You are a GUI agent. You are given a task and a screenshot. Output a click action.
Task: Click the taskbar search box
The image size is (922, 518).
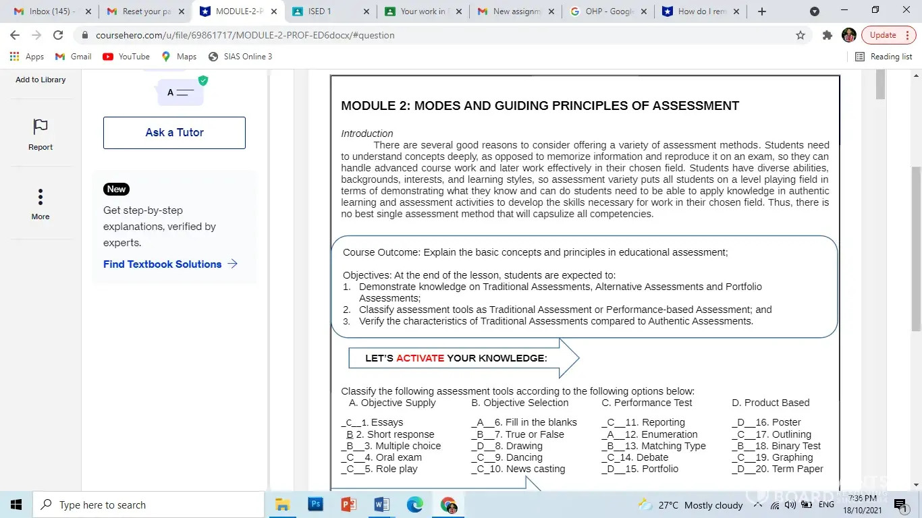[149, 505]
